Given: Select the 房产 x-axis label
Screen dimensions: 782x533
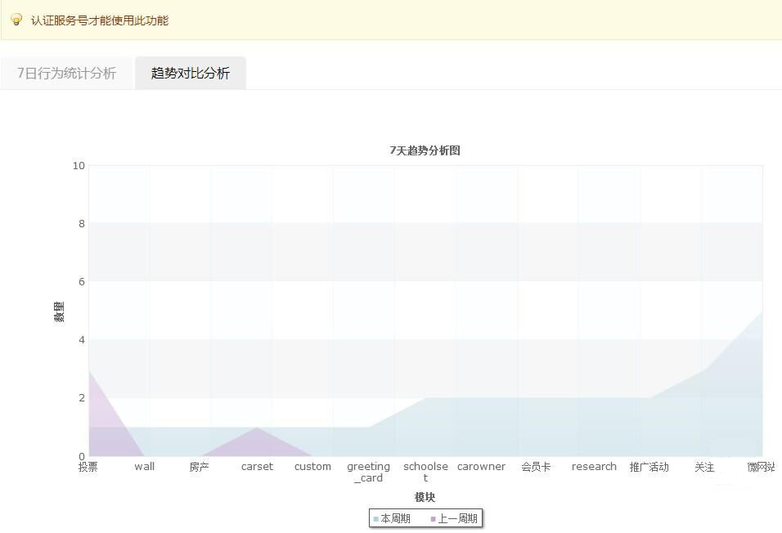Looking at the screenshot, I should 199,467.
